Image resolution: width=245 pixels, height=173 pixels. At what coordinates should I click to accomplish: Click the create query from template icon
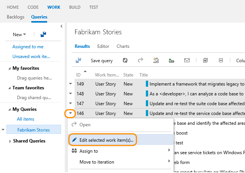pyautogui.click(x=156, y=60)
